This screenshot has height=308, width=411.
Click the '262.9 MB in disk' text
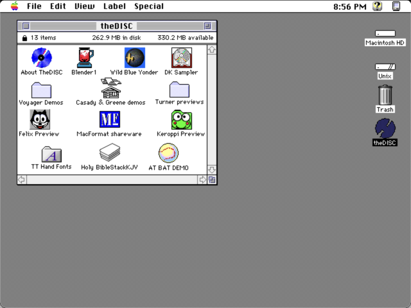point(116,38)
